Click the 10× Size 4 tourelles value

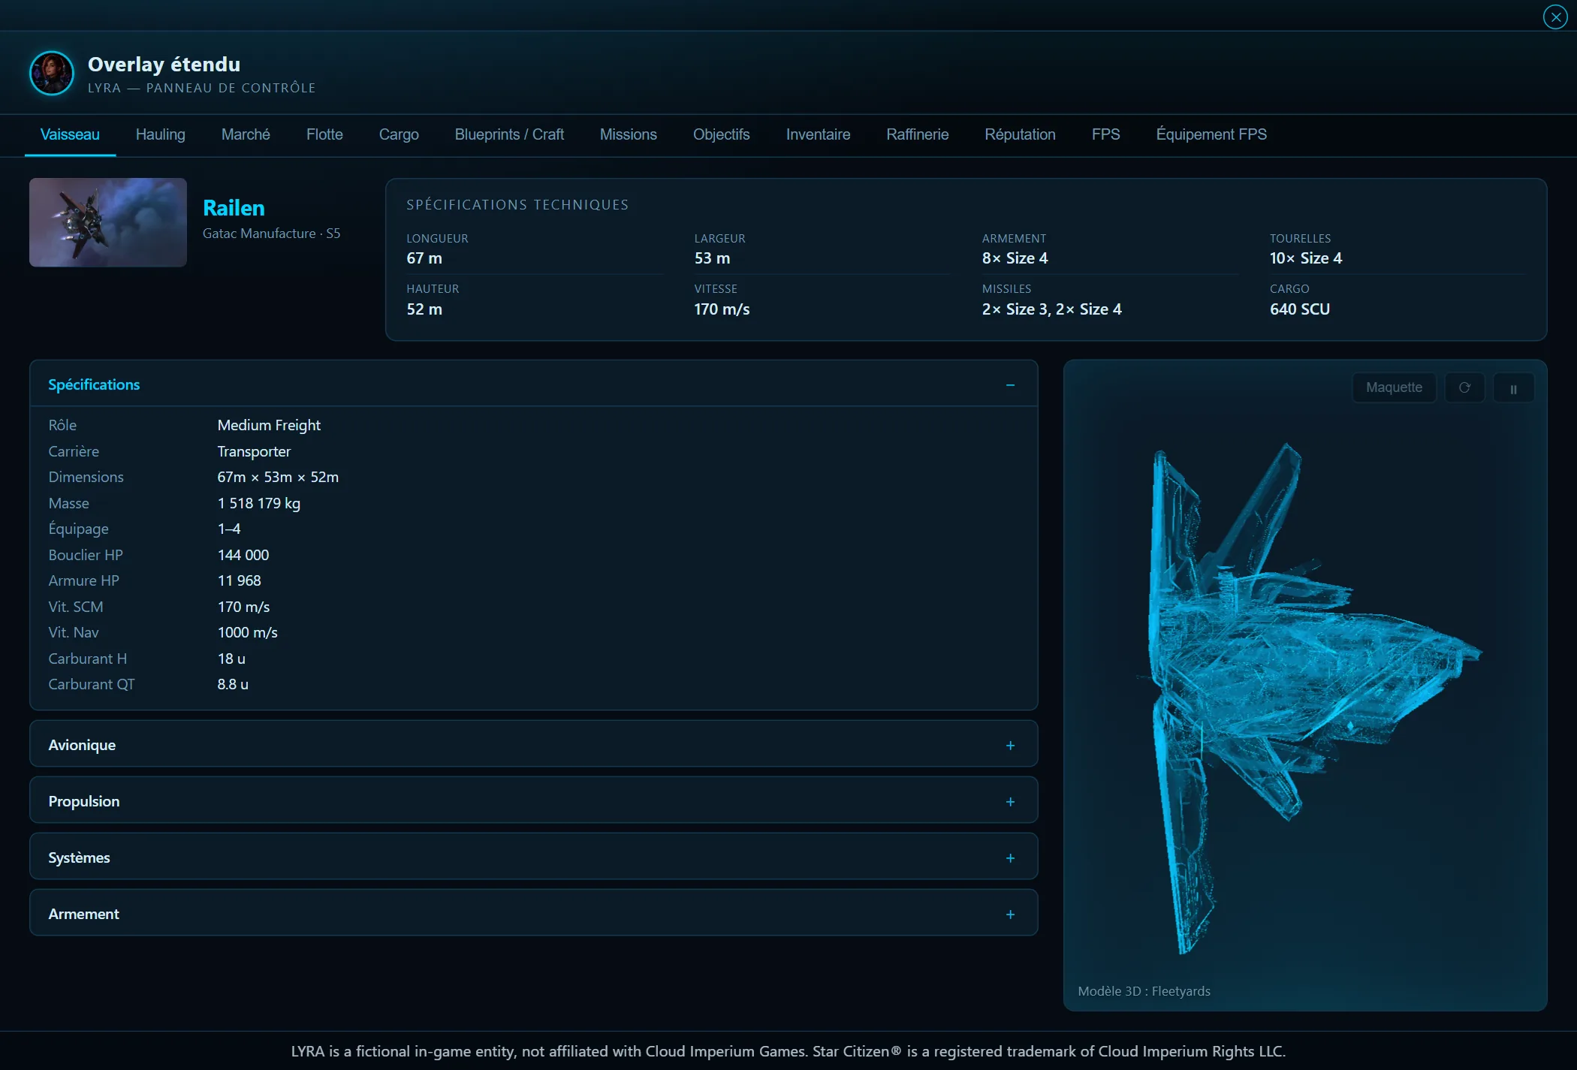click(1305, 258)
